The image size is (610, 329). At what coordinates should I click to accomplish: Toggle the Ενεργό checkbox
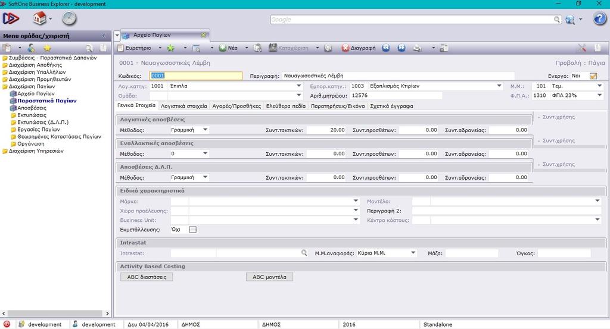(x=593, y=76)
